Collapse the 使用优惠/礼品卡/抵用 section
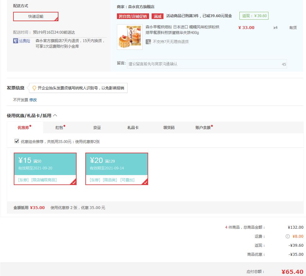Viewport: 306px width, 276px height. click(x=55, y=115)
